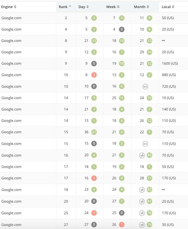The height and width of the screenshot is (229, 188).
Task: Click the green 20 Month change badge
Action: 149,52
